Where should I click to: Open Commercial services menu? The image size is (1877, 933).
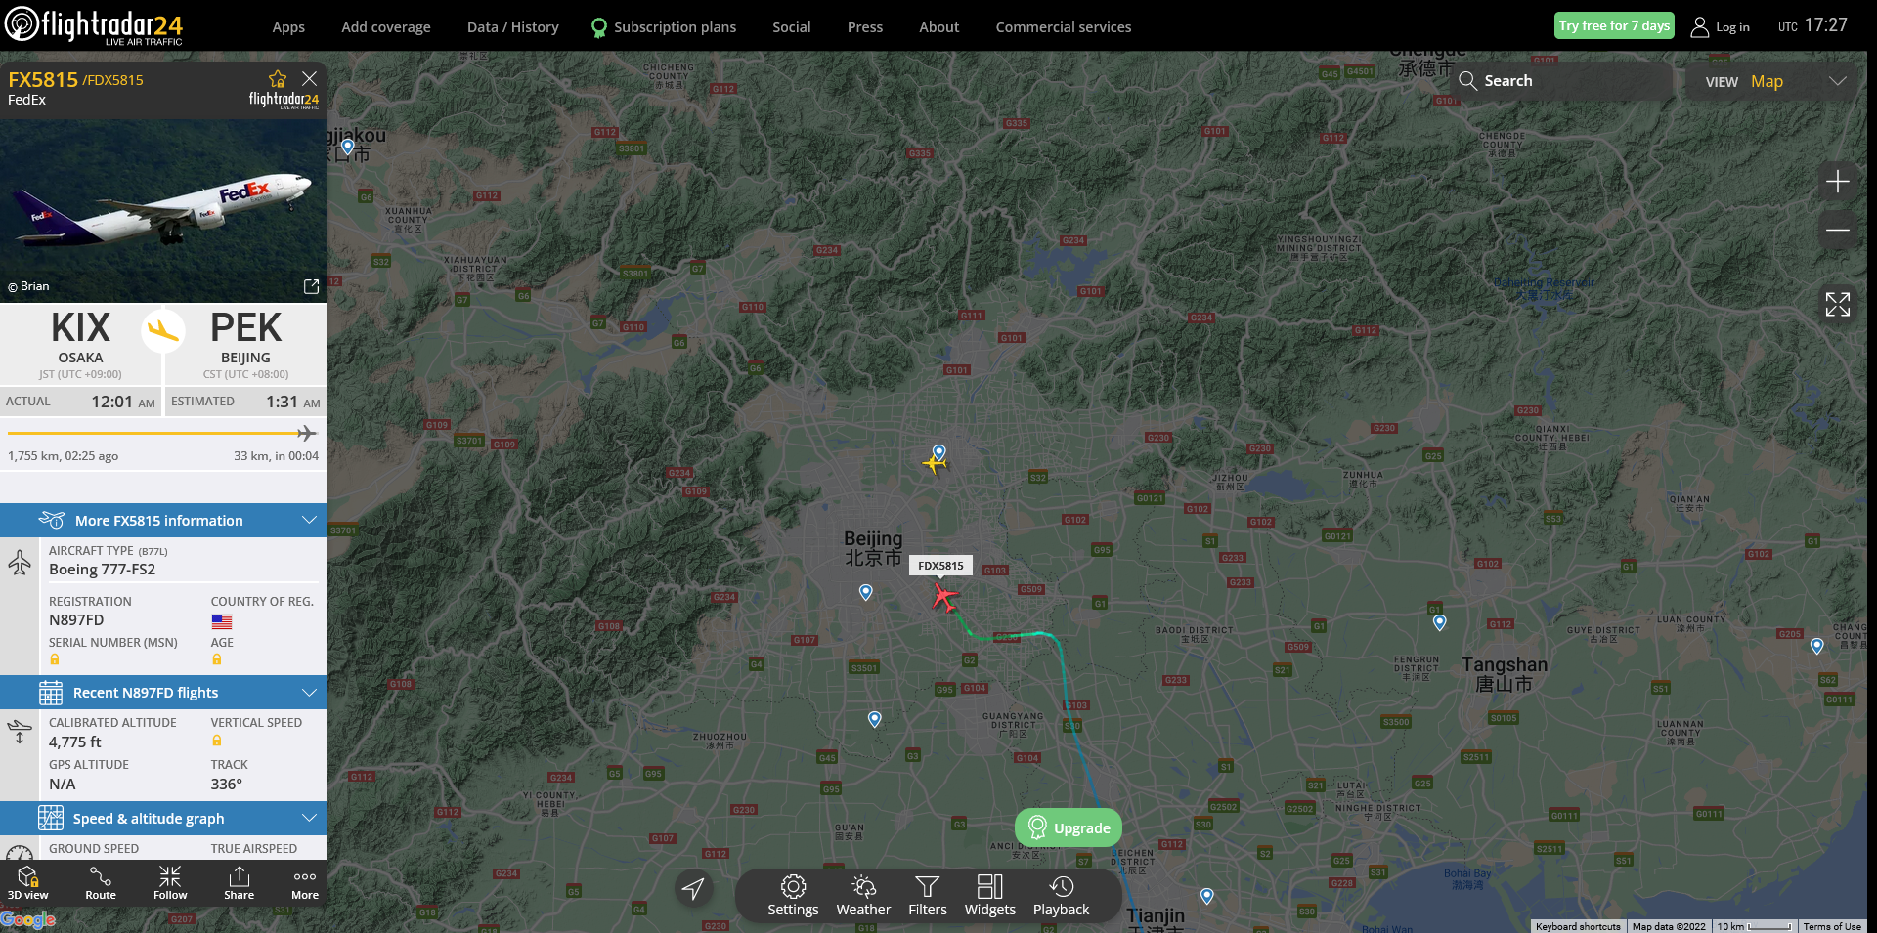[x=1064, y=27]
